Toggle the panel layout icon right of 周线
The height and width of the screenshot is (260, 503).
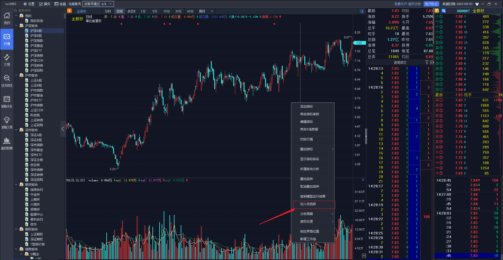coord(362,11)
